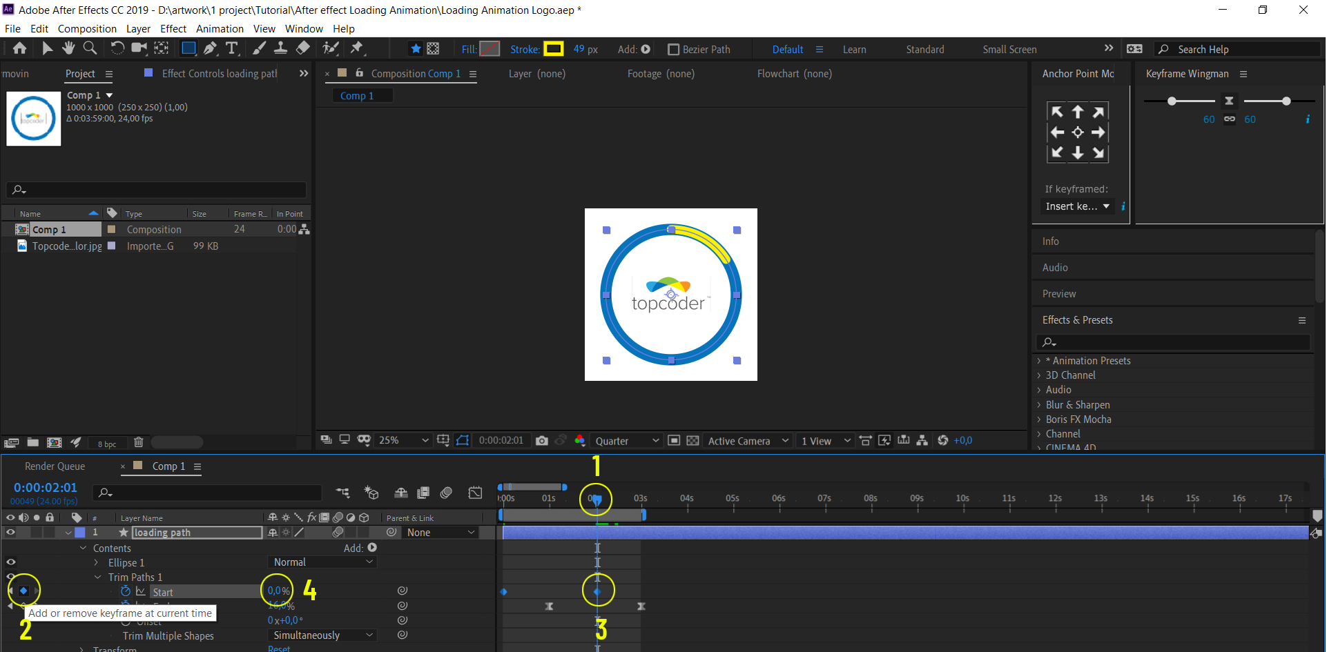Viewport: 1327px width, 652px height.
Task: Select the Selection arrow tool
Action: tap(47, 48)
